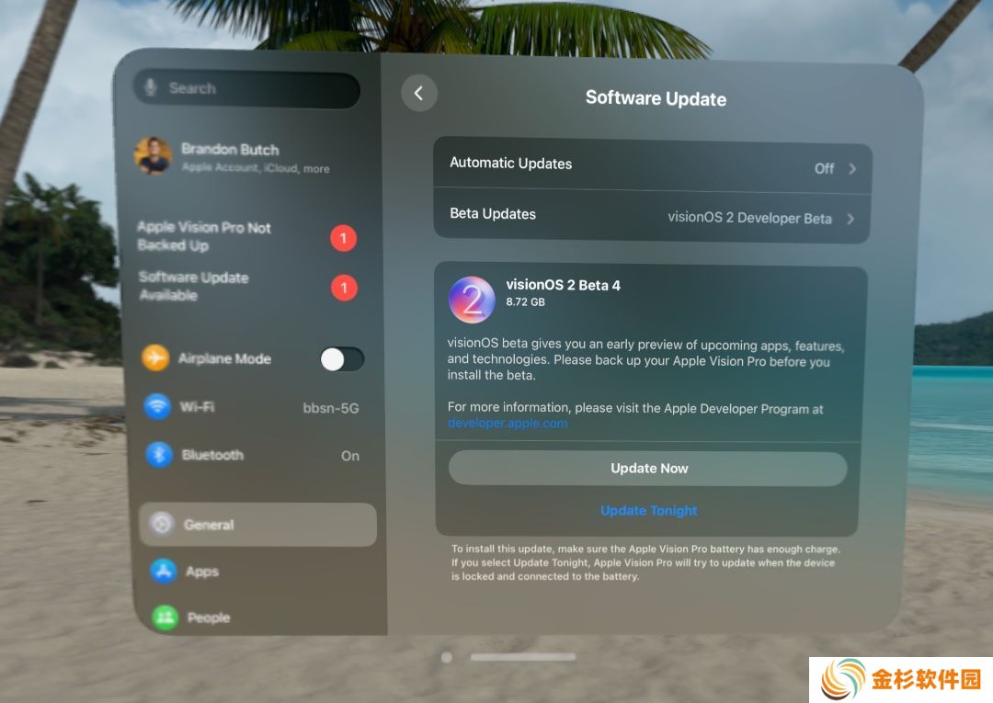Open Brandon Butch profile picture
Image resolution: width=993 pixels, height=703 pixels.
[x=153, y=155]
